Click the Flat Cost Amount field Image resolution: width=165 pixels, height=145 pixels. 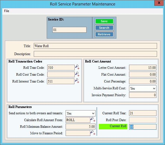(x=143, y=74)
